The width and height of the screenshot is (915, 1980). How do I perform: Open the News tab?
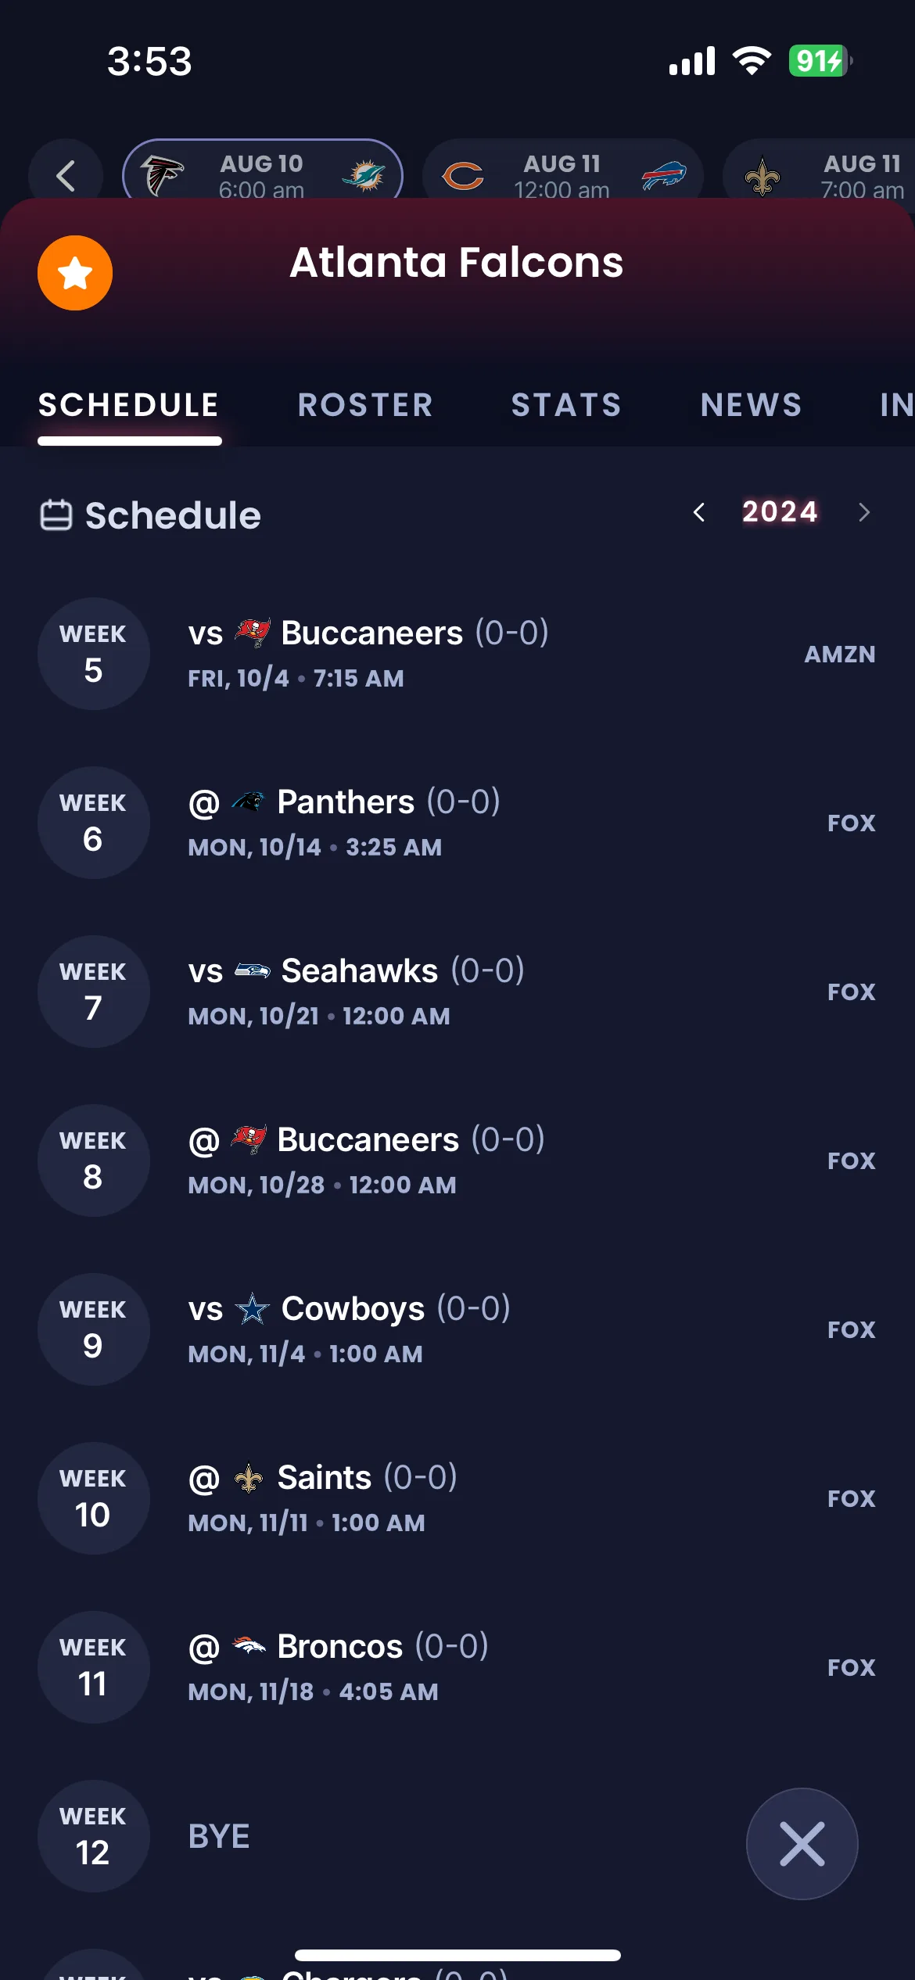tap(752, 405)
